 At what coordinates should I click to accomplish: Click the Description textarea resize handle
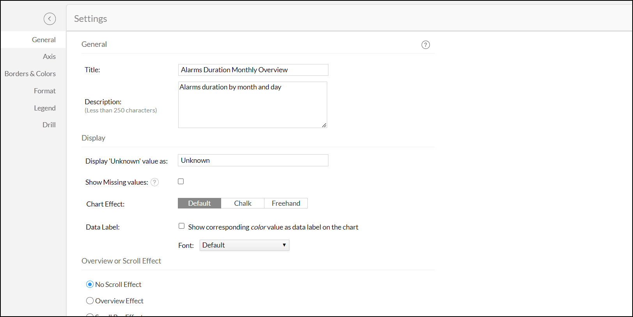point(324,125)
